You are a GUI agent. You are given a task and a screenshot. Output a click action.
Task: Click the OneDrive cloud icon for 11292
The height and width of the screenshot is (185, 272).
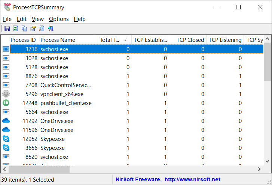pos(6,121)
